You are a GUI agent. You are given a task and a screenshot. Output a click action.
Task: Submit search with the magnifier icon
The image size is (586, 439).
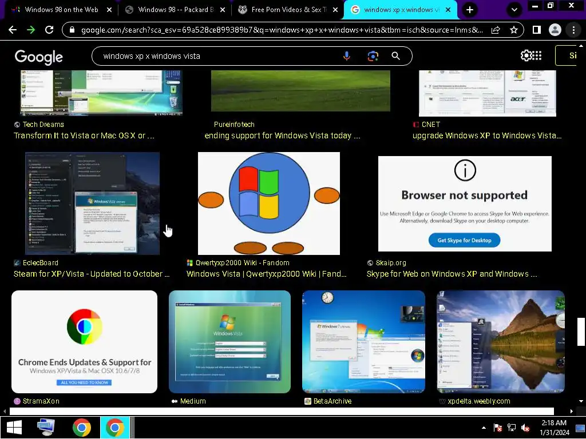pyautogui.click(x=396, y=56)
